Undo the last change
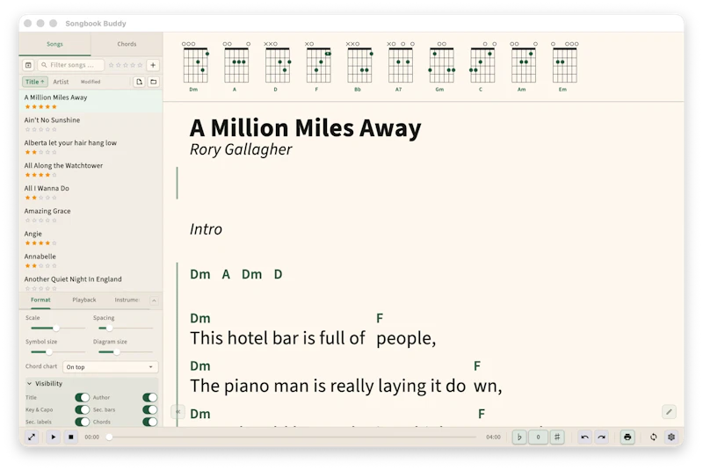 coord(584,437)
